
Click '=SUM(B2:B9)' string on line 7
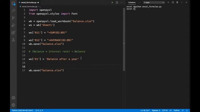pyautogui.click(x=57, y=33)
